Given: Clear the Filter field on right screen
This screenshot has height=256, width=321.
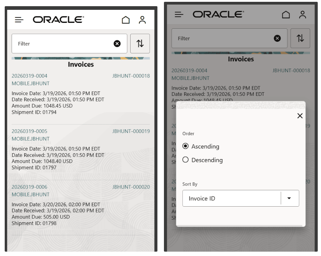Looking at the screenshot, I should coord(277,38).
